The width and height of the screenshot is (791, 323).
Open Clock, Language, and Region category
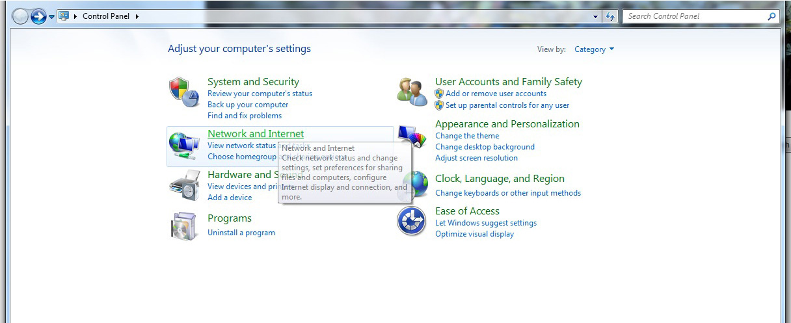coord(500,179)
